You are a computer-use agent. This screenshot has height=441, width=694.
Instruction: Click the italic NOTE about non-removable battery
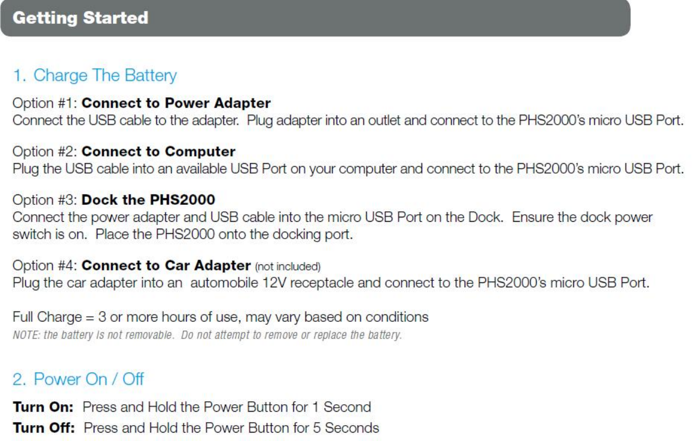point(207,335)
